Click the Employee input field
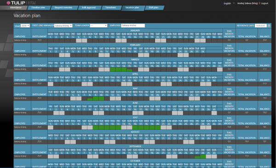 coord(133,25)
